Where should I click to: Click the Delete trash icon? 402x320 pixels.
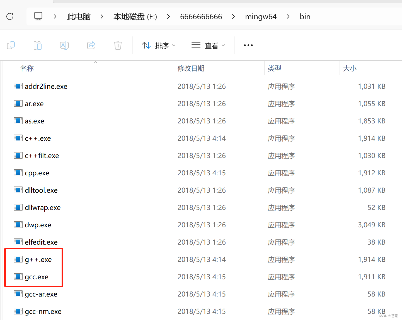click(x=118, y=45)
